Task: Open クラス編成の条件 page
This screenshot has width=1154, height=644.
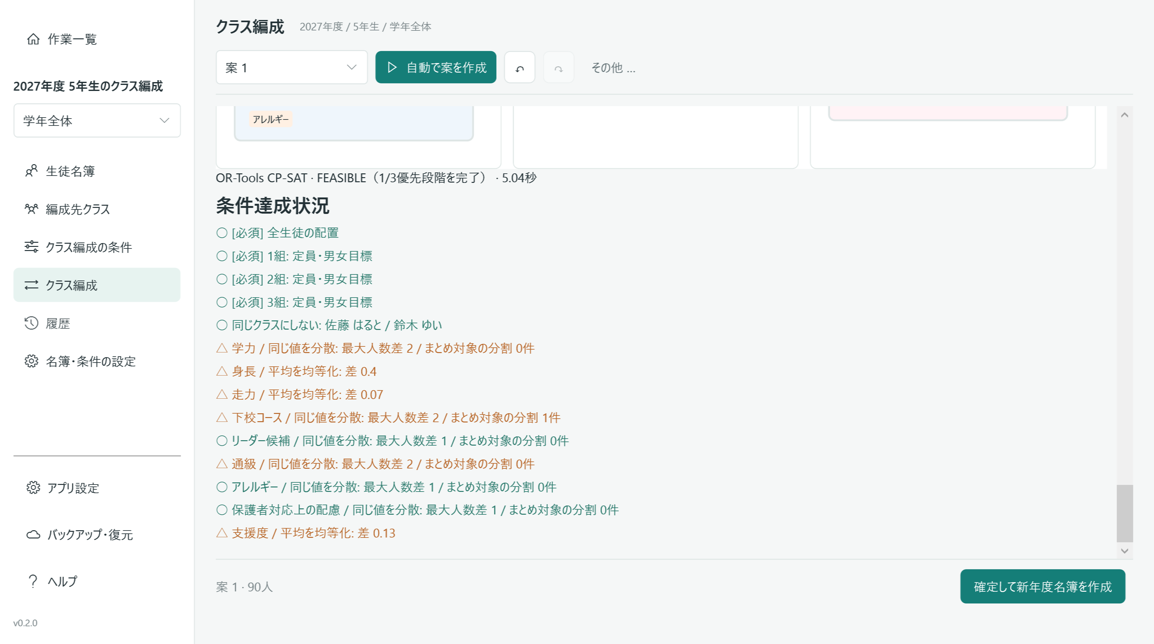Action: coord(97,247)
